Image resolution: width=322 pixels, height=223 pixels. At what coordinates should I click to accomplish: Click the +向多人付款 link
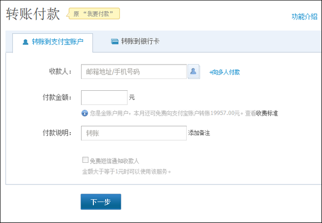pyautogui.click(x=224, y=72)
